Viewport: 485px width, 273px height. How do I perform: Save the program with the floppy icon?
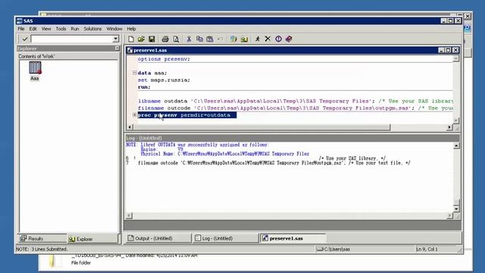pyautogui.click(x=152, y=39)
